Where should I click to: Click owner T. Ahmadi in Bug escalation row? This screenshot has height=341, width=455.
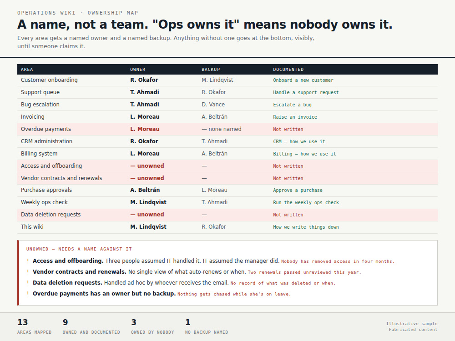click(145, 105)
